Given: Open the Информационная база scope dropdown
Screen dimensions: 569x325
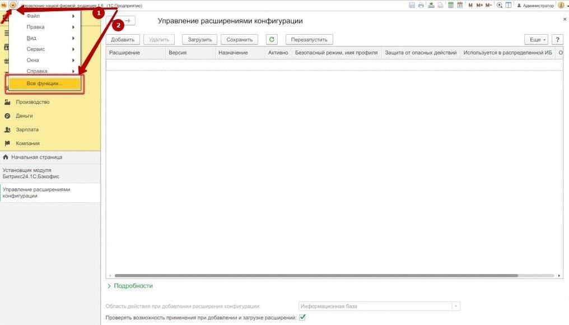Looking at the screenshot, I should pyautogui.click(x=456, y=306).
